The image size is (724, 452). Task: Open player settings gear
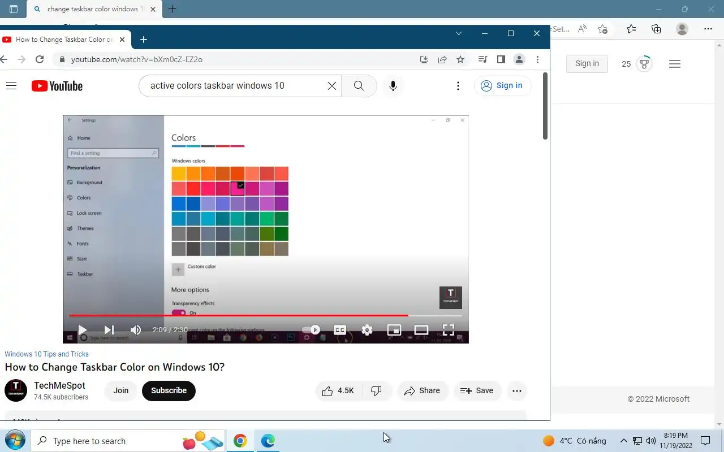tap(367, 330)
